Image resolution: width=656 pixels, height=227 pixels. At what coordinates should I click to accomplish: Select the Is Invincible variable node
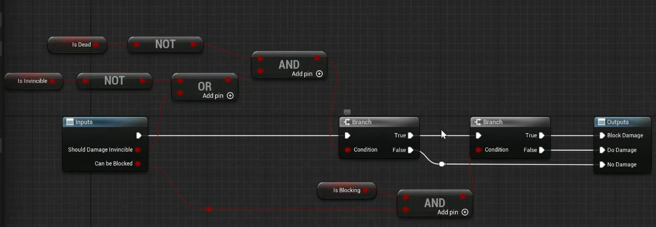[32, 81]
